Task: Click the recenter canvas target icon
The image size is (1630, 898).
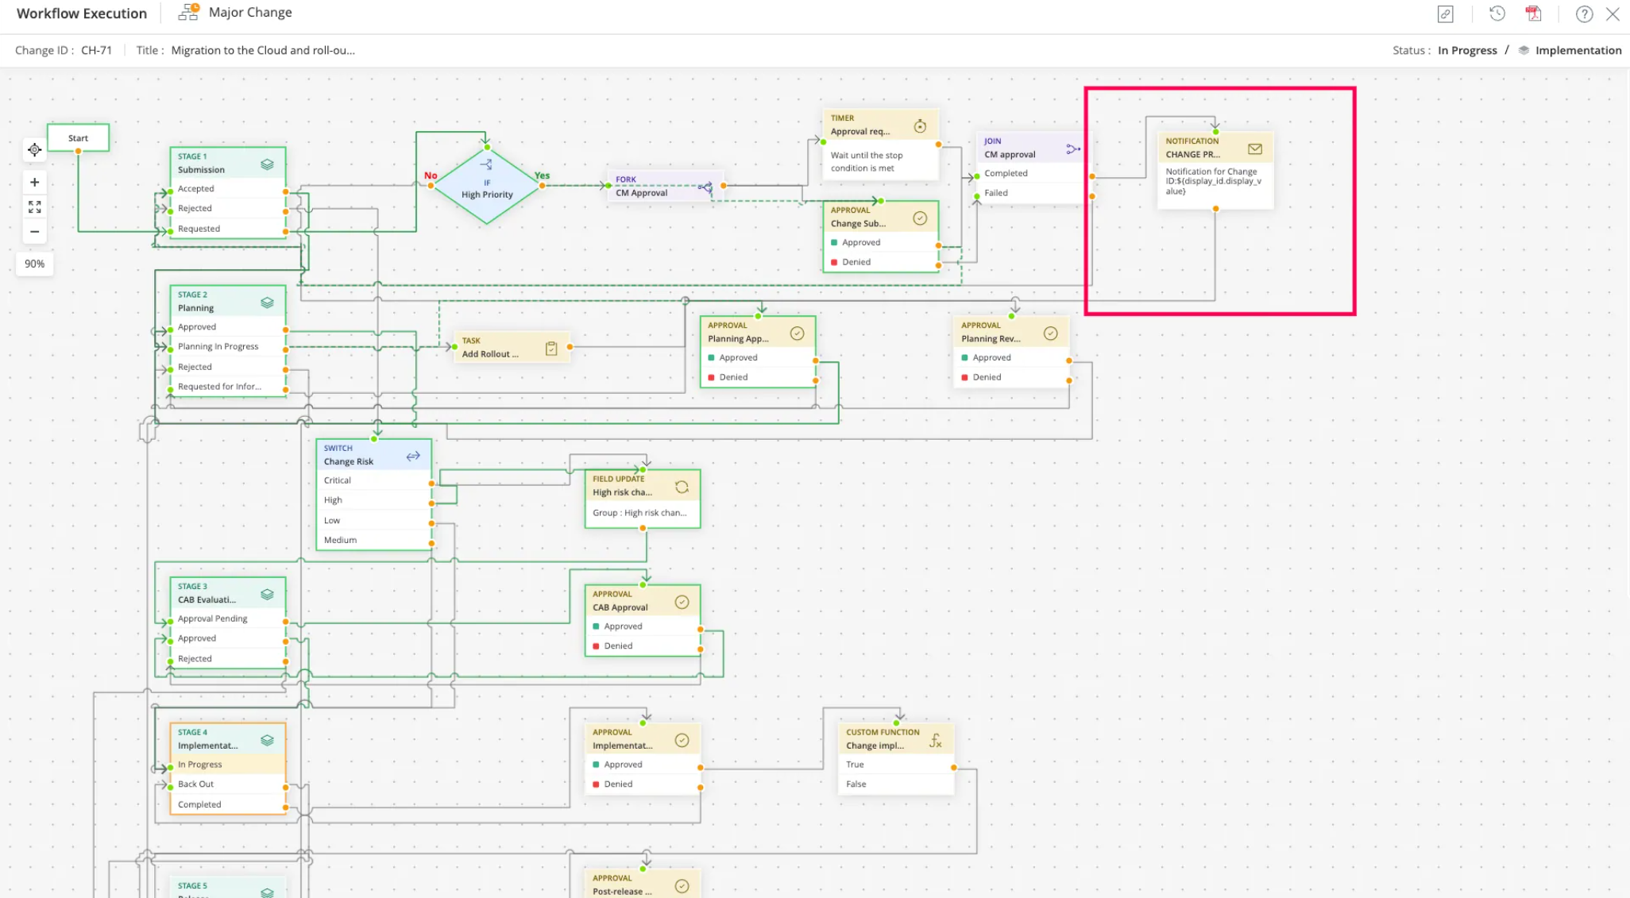Action: [34, 149]
